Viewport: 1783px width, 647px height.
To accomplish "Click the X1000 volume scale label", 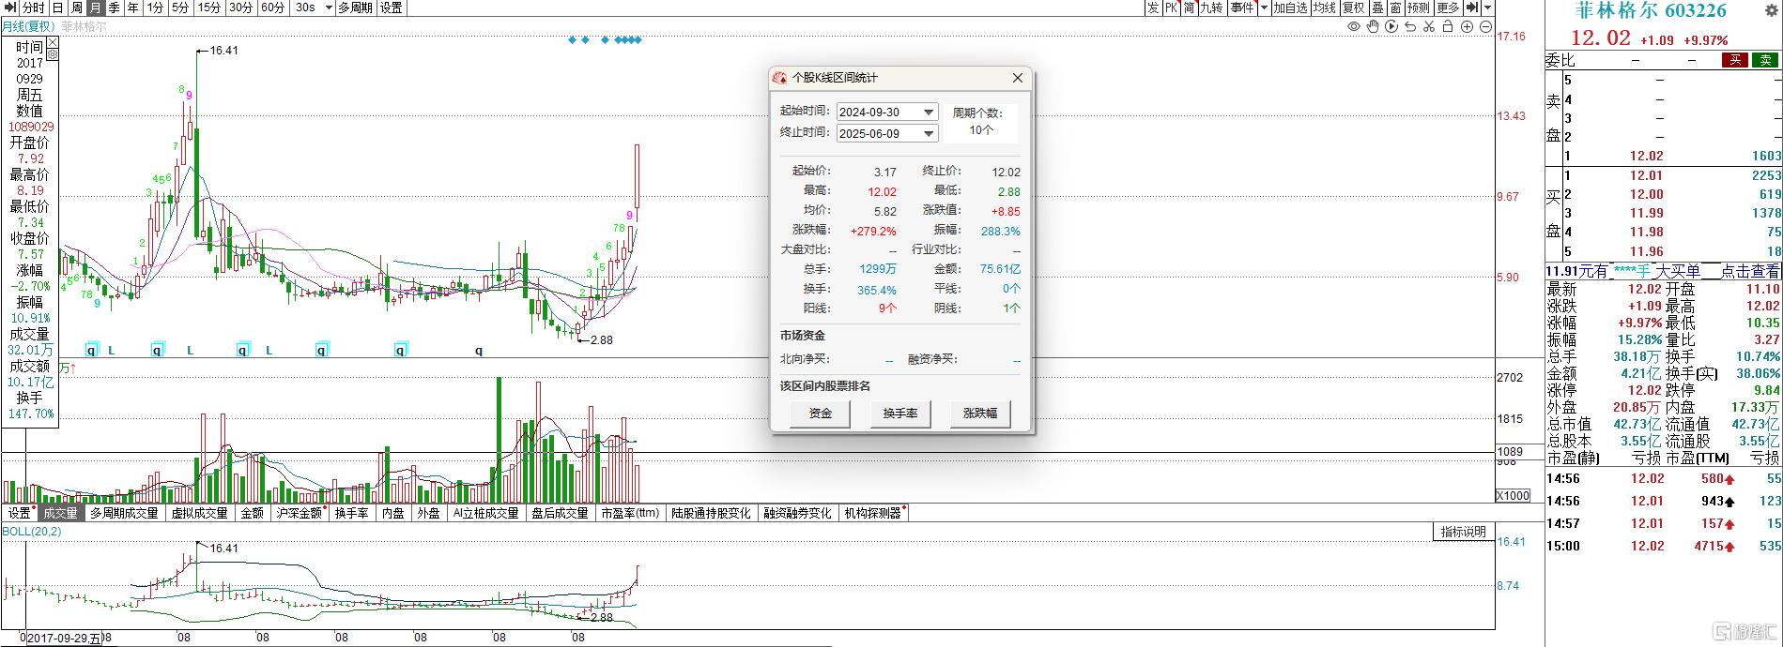I will coord(1512,495).
